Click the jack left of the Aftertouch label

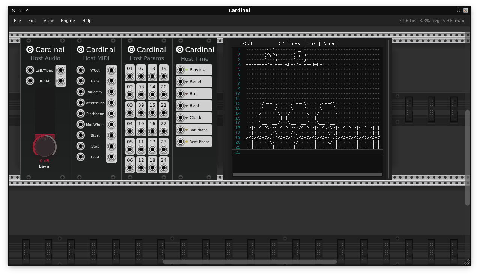81,103
